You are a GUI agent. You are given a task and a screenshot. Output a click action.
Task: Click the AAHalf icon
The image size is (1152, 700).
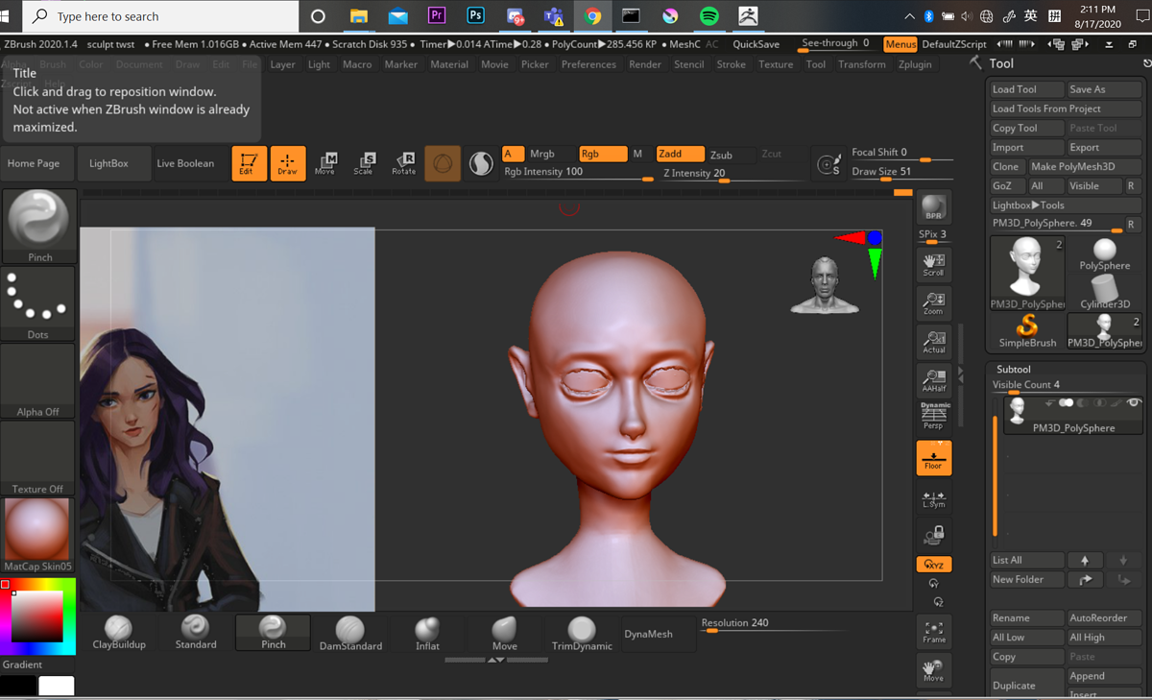pos(933,380)
